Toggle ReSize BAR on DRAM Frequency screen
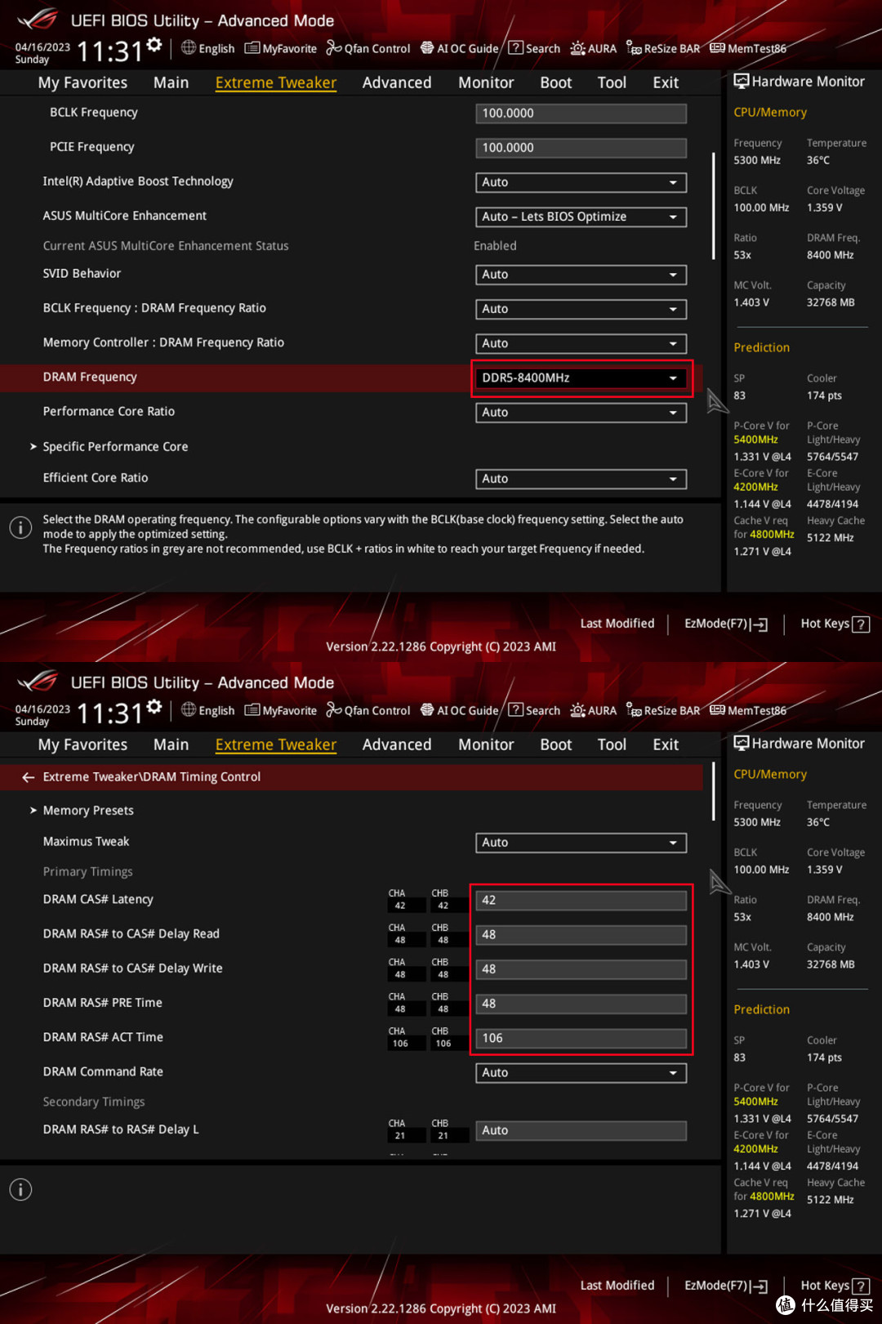This screenshot has height=1324, width=882. click(663, 48)
